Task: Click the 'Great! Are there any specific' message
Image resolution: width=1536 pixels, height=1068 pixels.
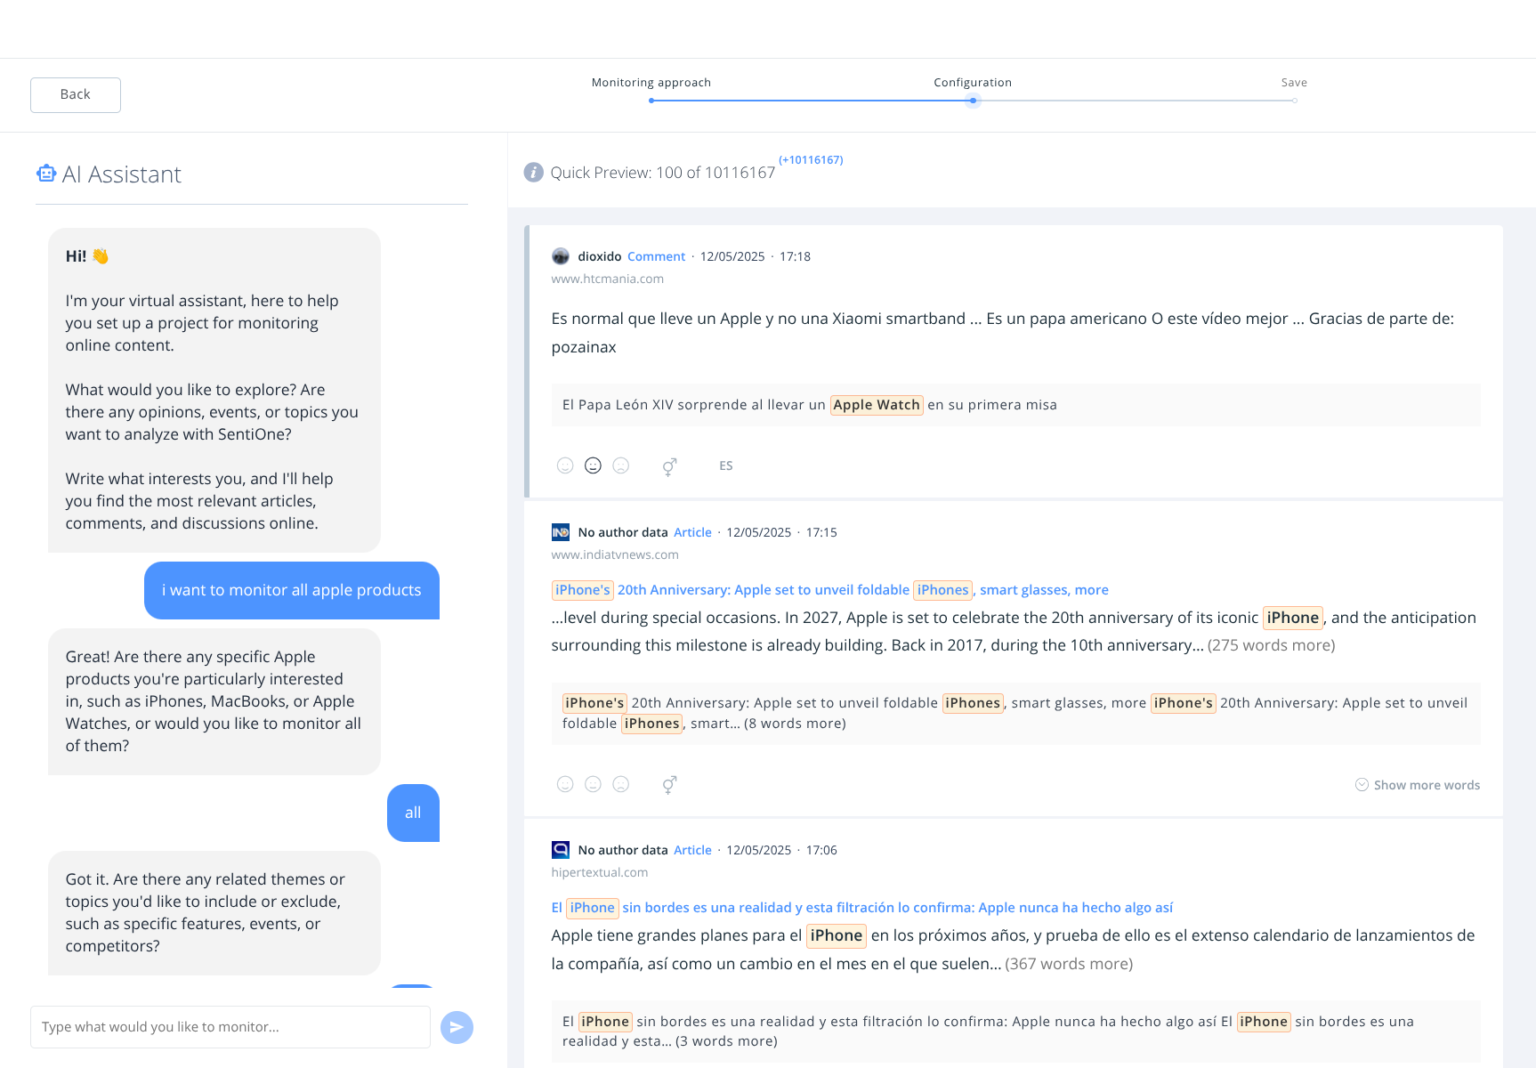Action: 214,701
